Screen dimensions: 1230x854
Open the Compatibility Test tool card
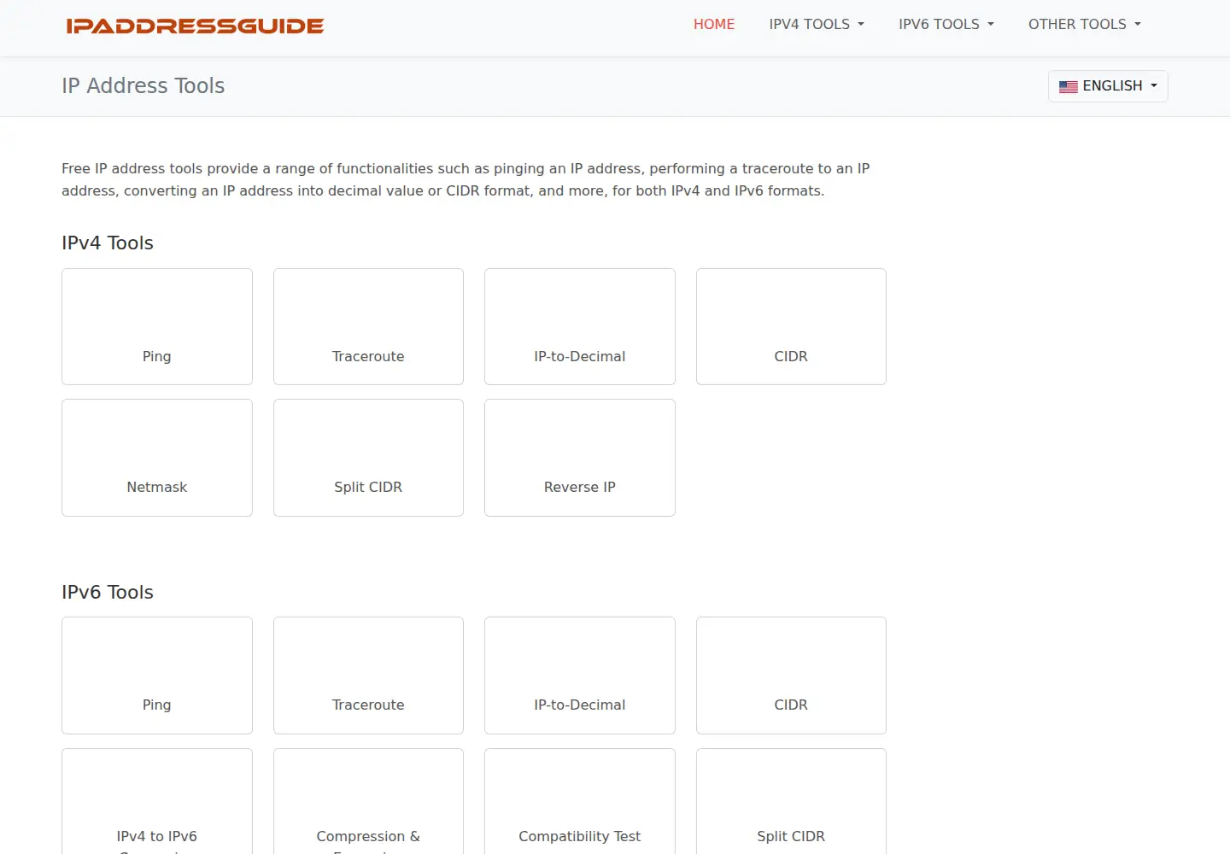pyautogui.click(x=580, y=801)
